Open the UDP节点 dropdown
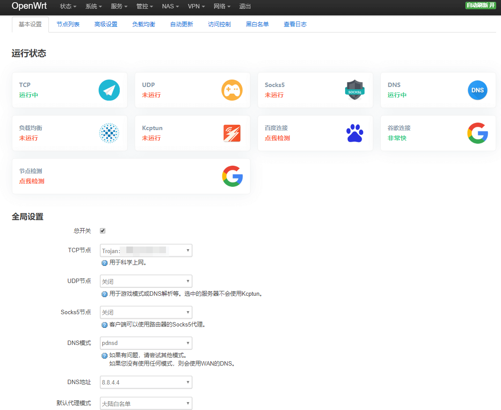Screen dimensions: 501x410 [146, 281]
